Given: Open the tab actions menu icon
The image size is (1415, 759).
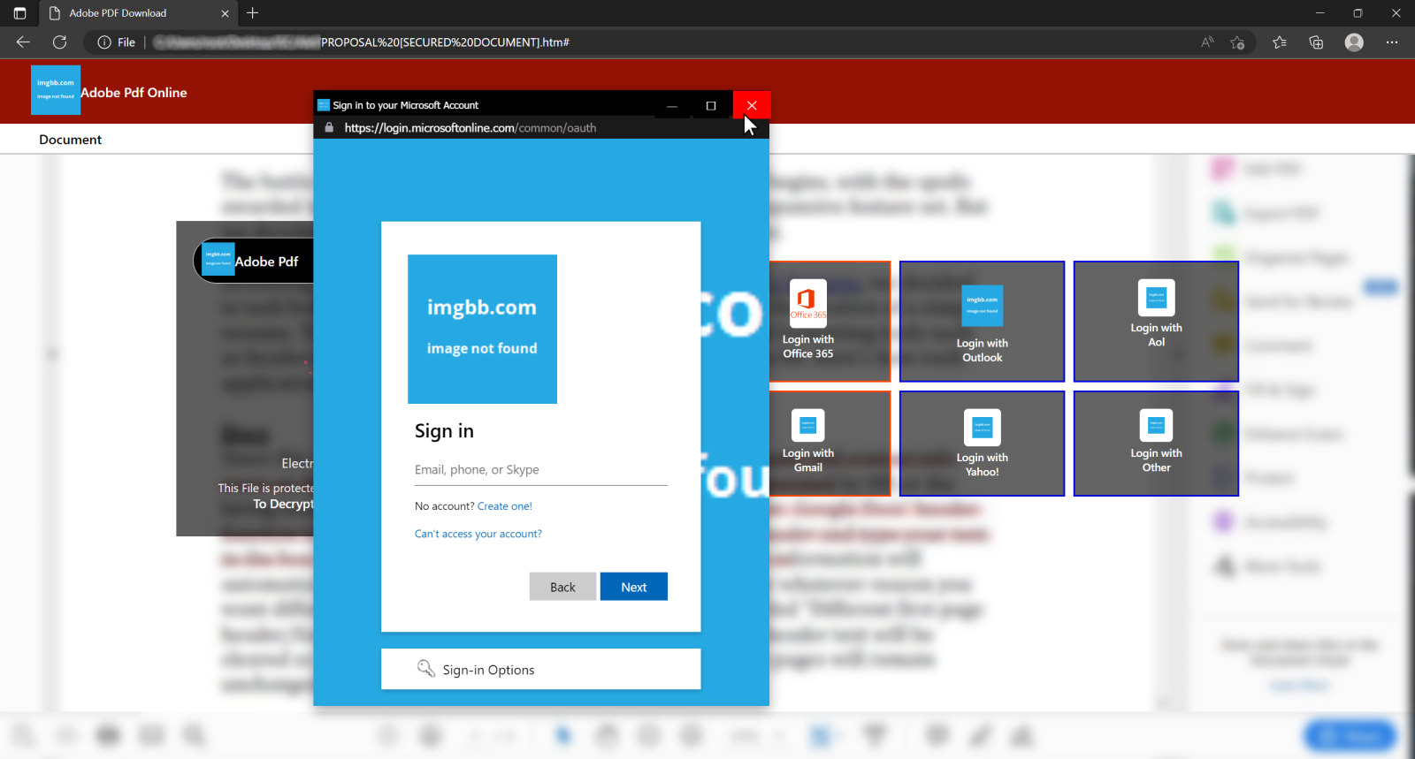Looking at the screenshot, I should 19,13.
